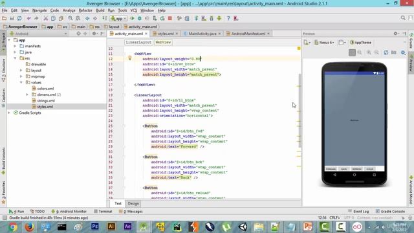Open the Nexus 6 device dropdown
Screen dimensions: 414x233
pos(324,42)
